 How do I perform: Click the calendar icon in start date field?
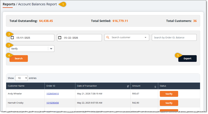pos(12,38)
